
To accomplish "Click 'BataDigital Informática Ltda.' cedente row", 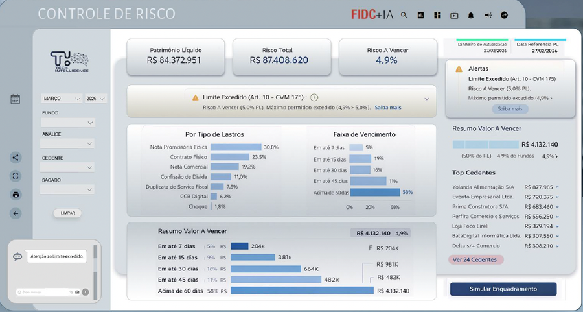I will click(505, 236).
